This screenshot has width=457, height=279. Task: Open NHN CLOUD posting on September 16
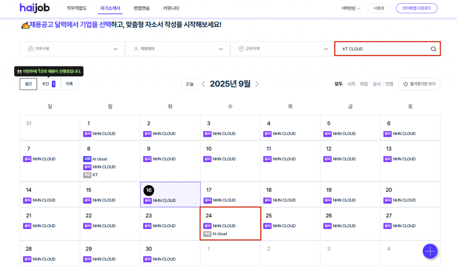(x=164, y=201)
